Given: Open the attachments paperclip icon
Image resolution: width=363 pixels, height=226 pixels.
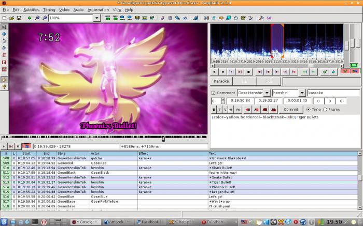Looking at the screenshot, I should pyautogui.click(x=177, y=18).
